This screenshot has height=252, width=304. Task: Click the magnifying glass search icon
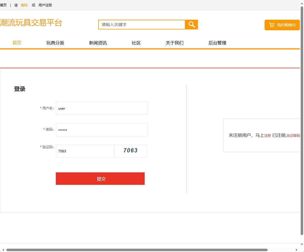[191, 24]
